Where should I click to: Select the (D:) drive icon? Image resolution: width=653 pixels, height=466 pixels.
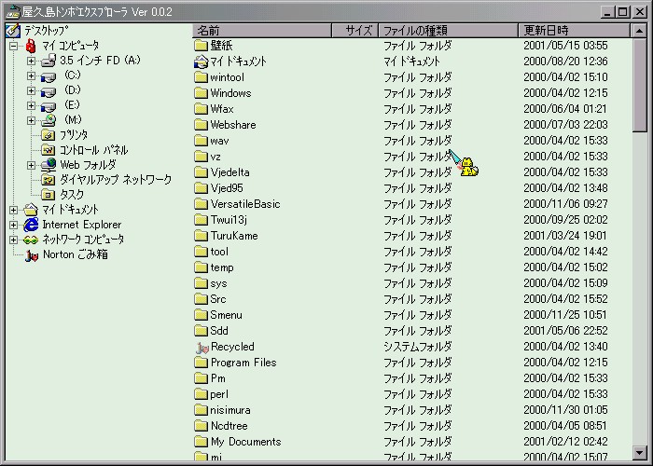click(x=49, y=91)
